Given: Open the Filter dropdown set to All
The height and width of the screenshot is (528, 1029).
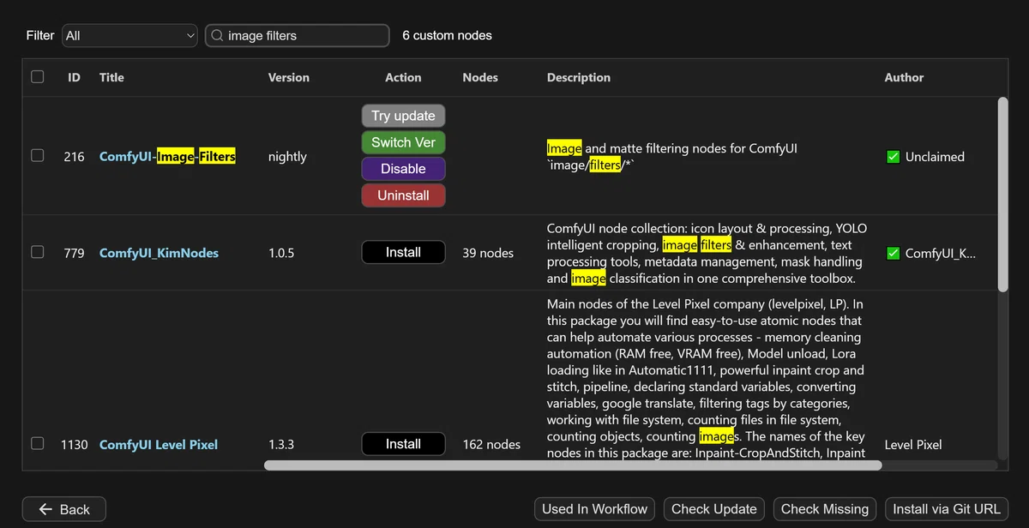Looking at the screenshot, I should tap(129, 35).
